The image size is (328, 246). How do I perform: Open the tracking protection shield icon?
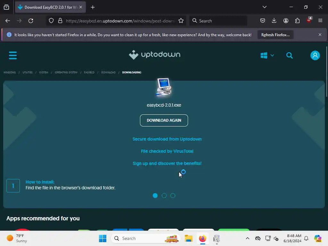point(51,21)
